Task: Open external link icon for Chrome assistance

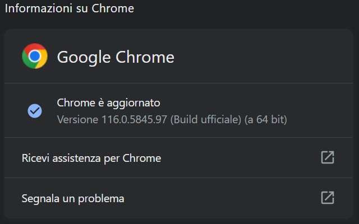Action: pyautogui.click(x=328, y=157)
